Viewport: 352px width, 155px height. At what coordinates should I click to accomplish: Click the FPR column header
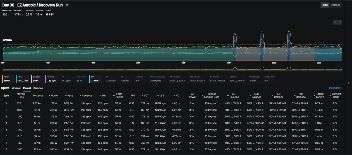coord(133,95)
